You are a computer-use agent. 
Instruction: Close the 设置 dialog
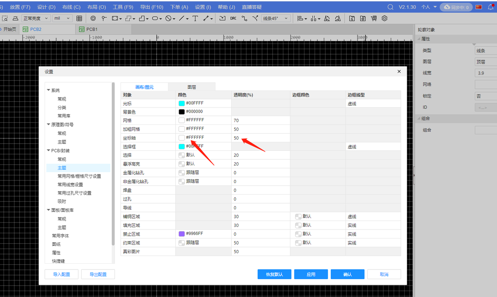point(399,72)
